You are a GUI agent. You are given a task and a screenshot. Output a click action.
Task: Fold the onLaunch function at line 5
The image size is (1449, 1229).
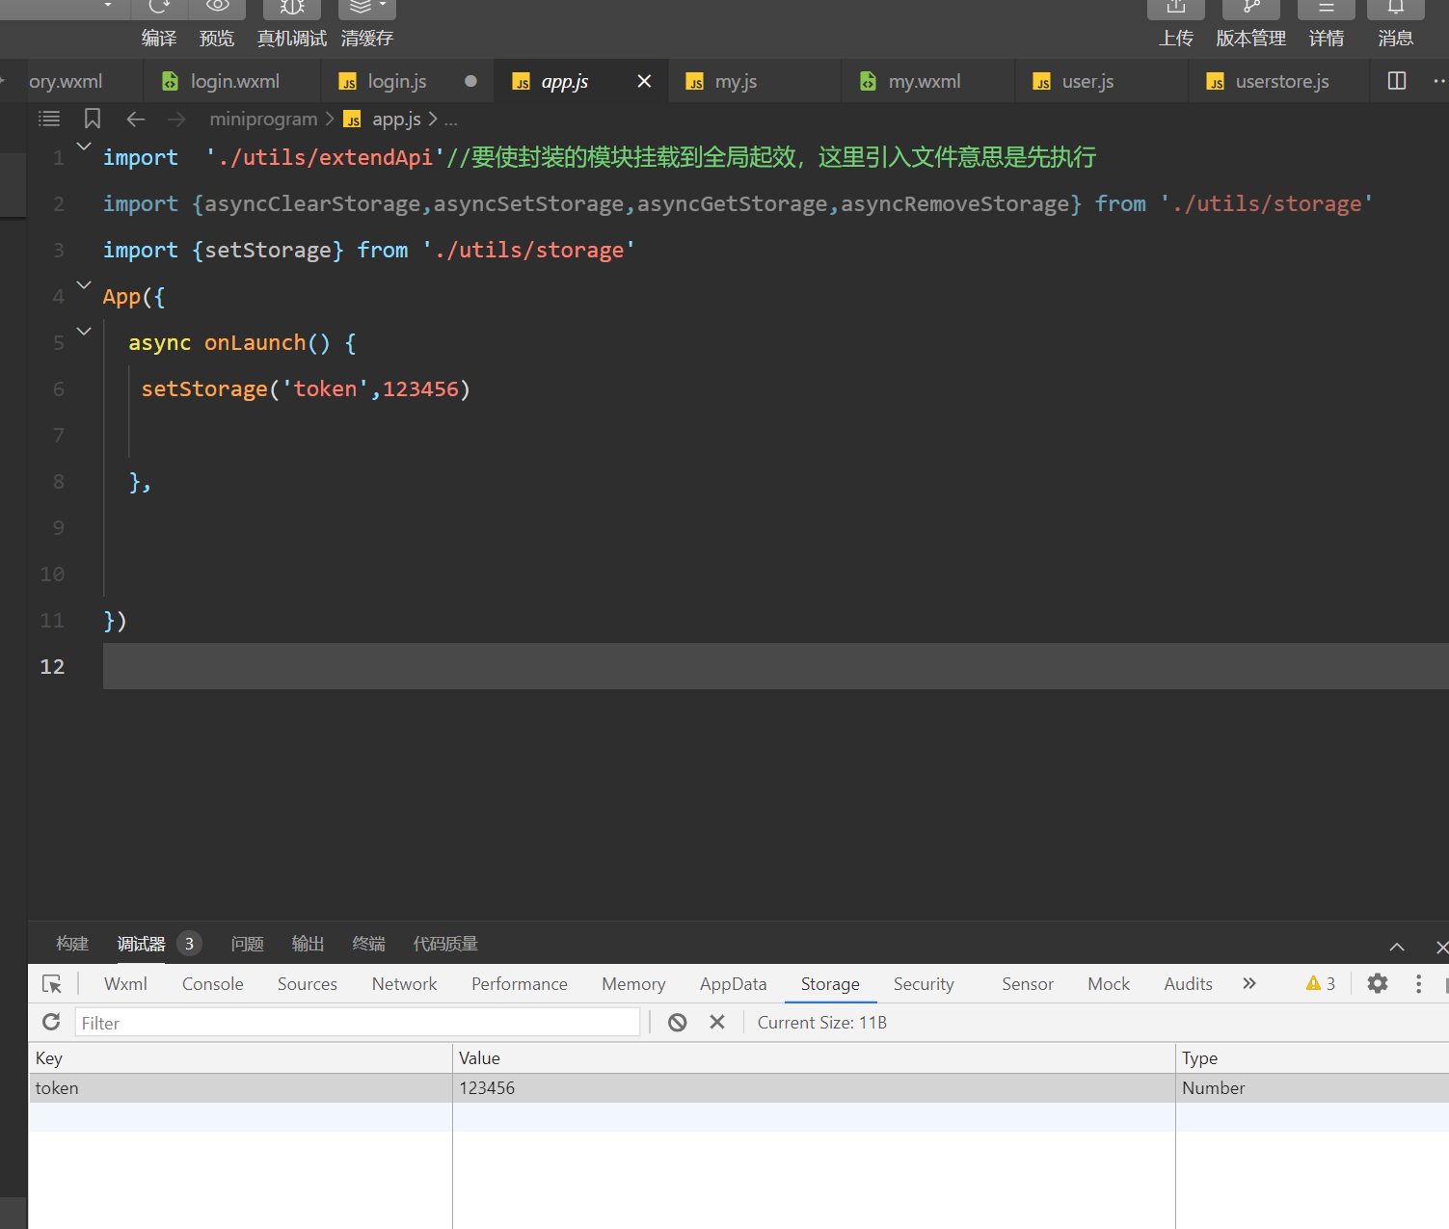pos(84,332)
